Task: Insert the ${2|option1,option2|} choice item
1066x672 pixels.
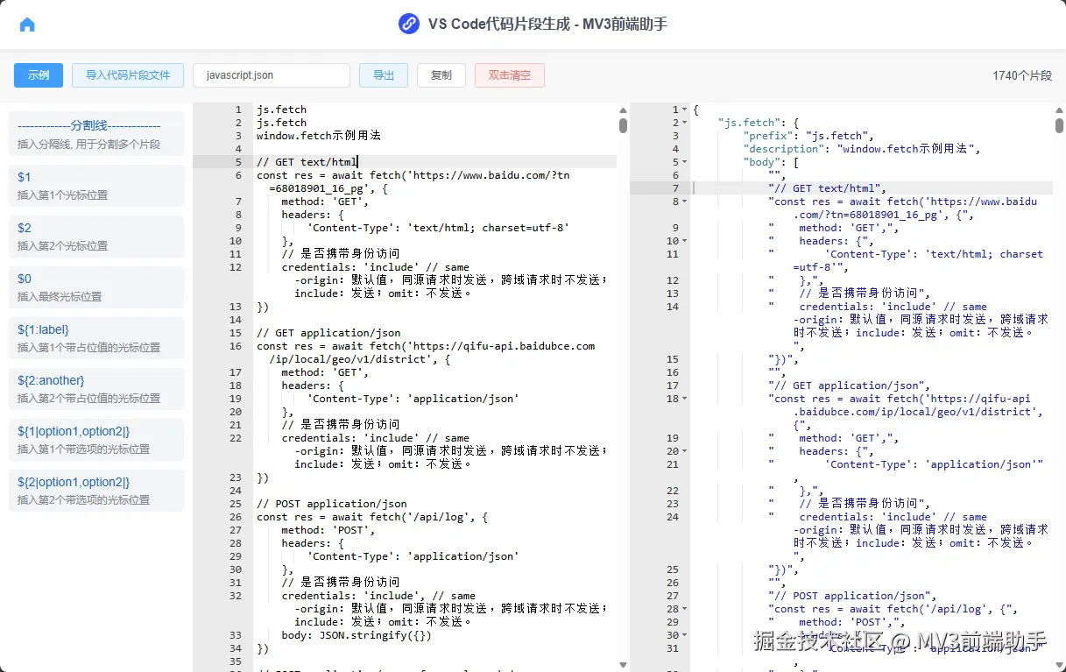Action: [x=96, y=490]
